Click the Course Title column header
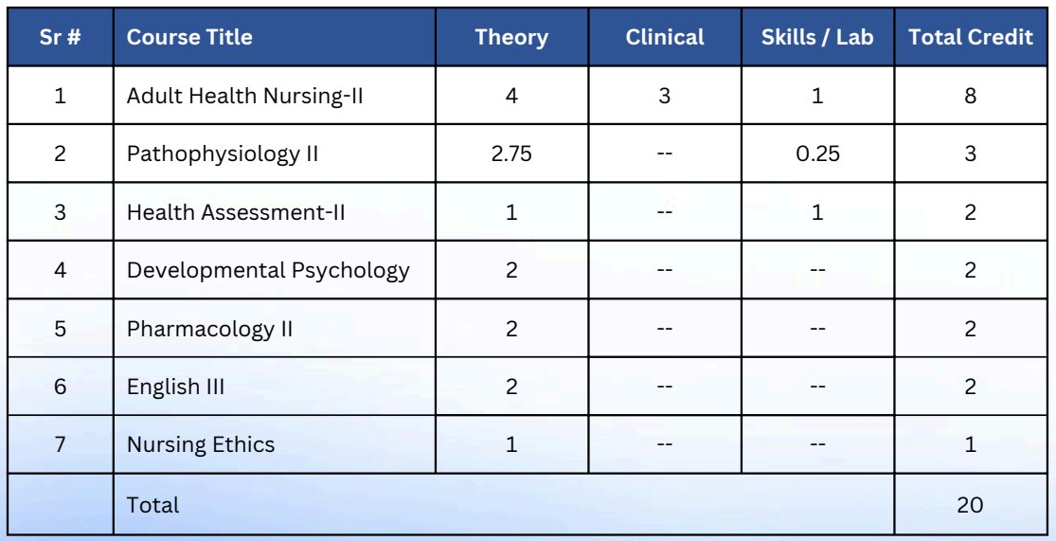This screenshot has width=1056, height=541. point(189,37)
